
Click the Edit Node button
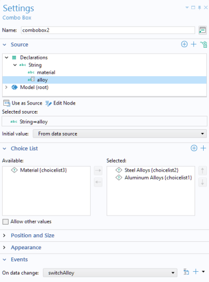pos(61,103)
